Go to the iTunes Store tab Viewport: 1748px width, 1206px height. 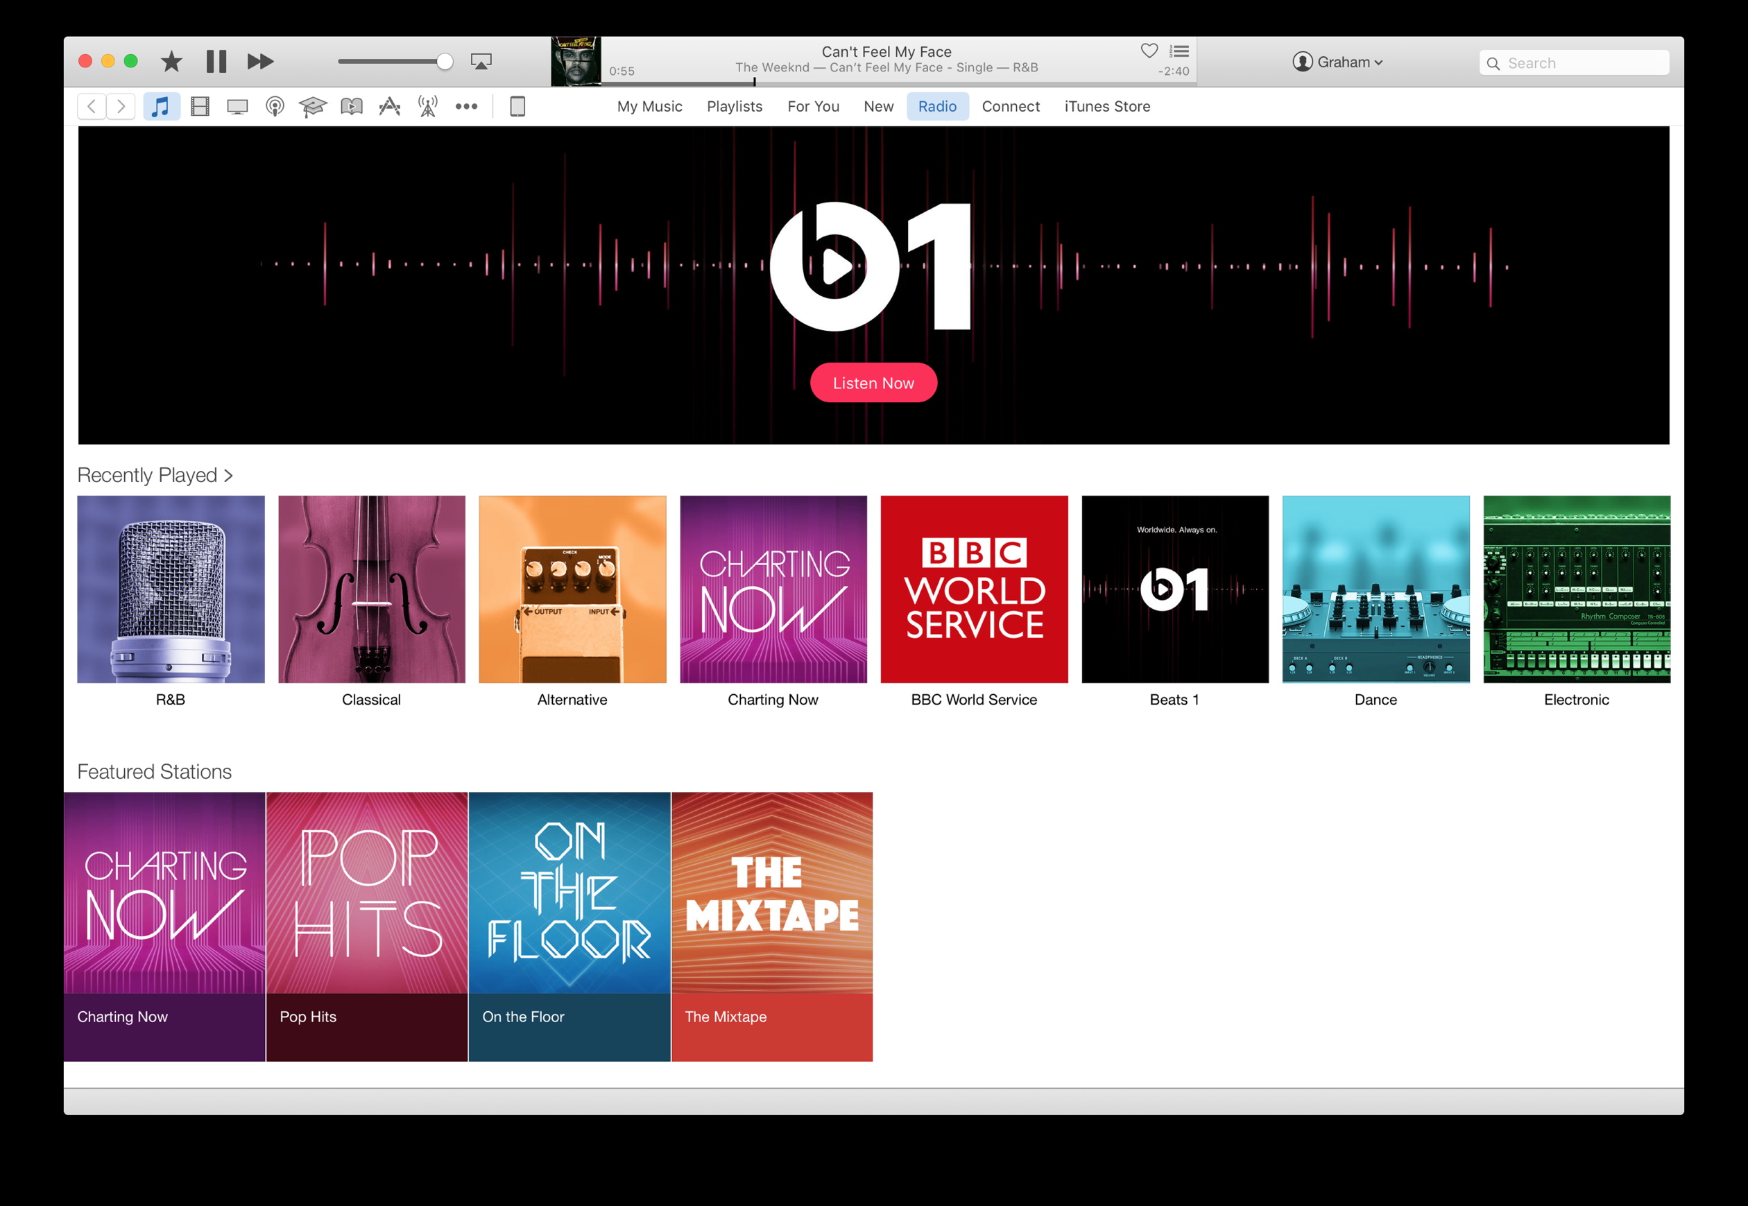1107,107
